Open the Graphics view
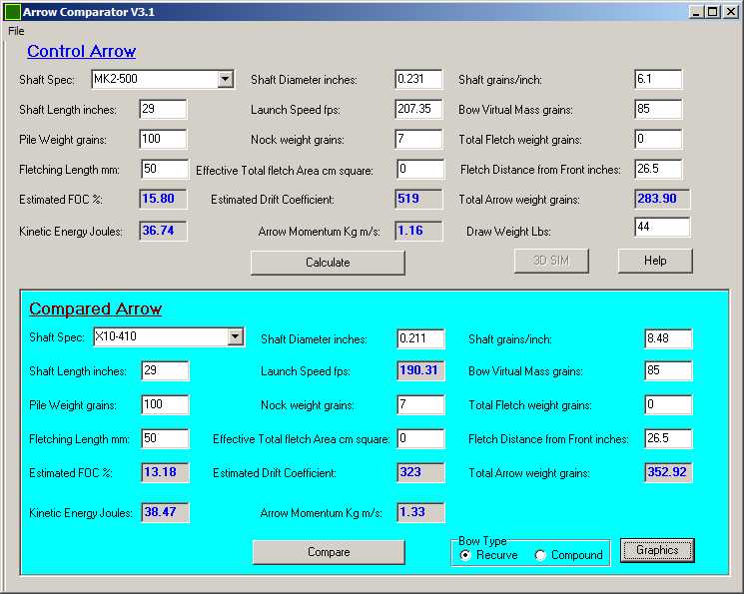This screenshot has height=594, width=744. [657, 550]
